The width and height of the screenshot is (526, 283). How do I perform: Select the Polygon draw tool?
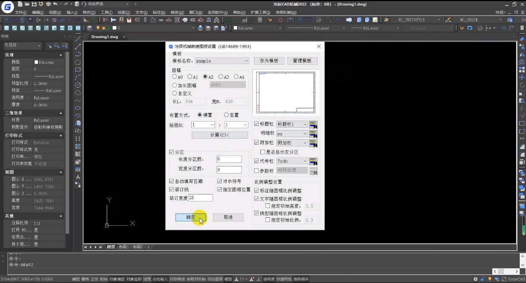(x=78, y=62)
